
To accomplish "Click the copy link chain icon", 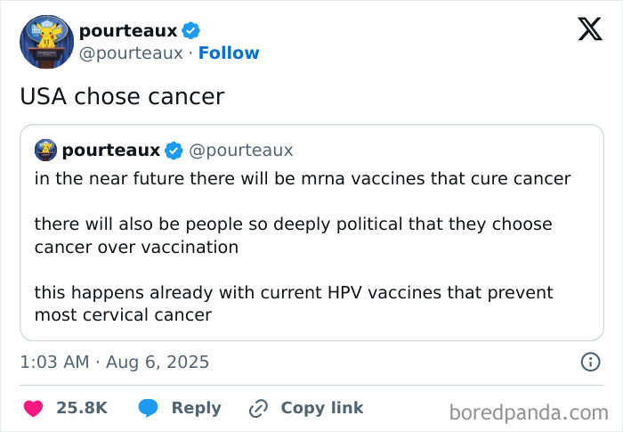I will [259, 408].
